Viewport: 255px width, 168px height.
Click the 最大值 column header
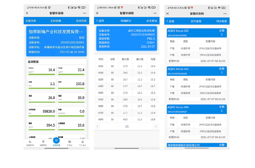pos(125,59)
